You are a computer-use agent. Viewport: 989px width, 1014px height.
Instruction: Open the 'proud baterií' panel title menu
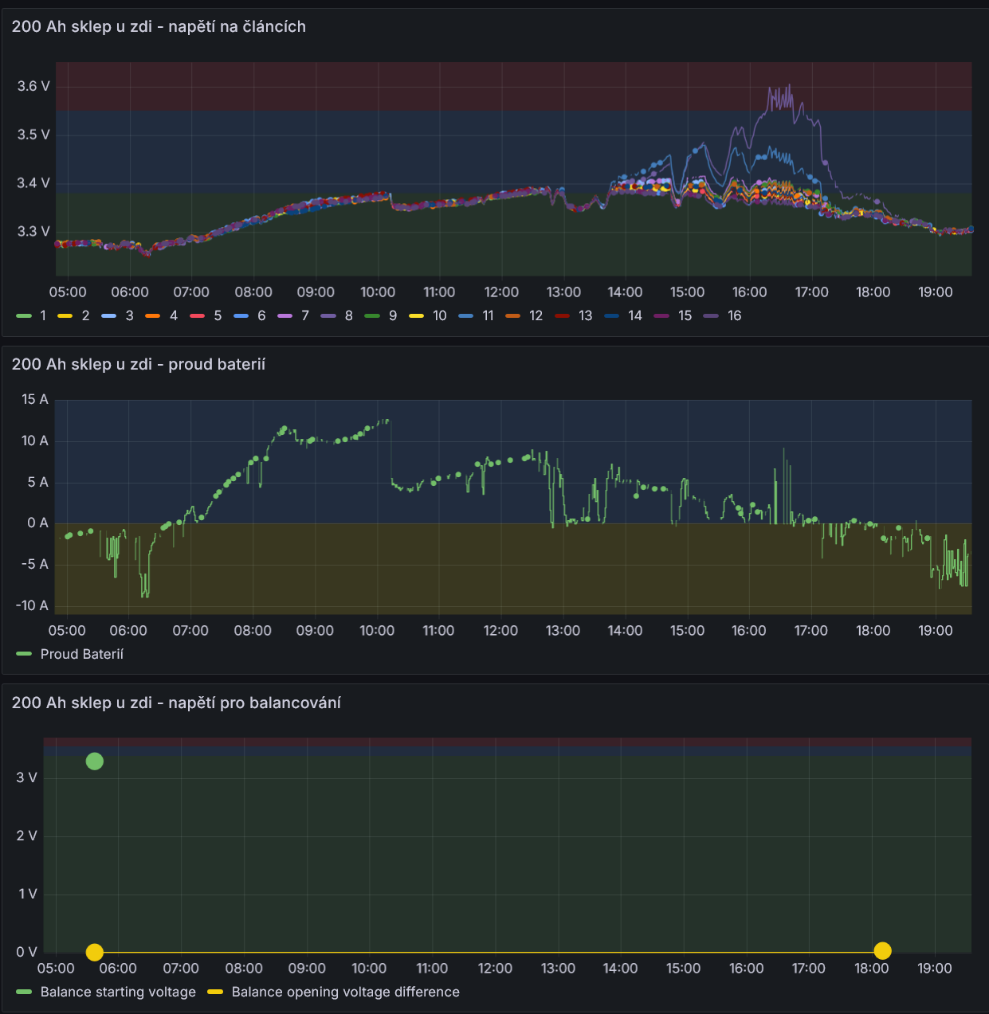coord(139,364)
